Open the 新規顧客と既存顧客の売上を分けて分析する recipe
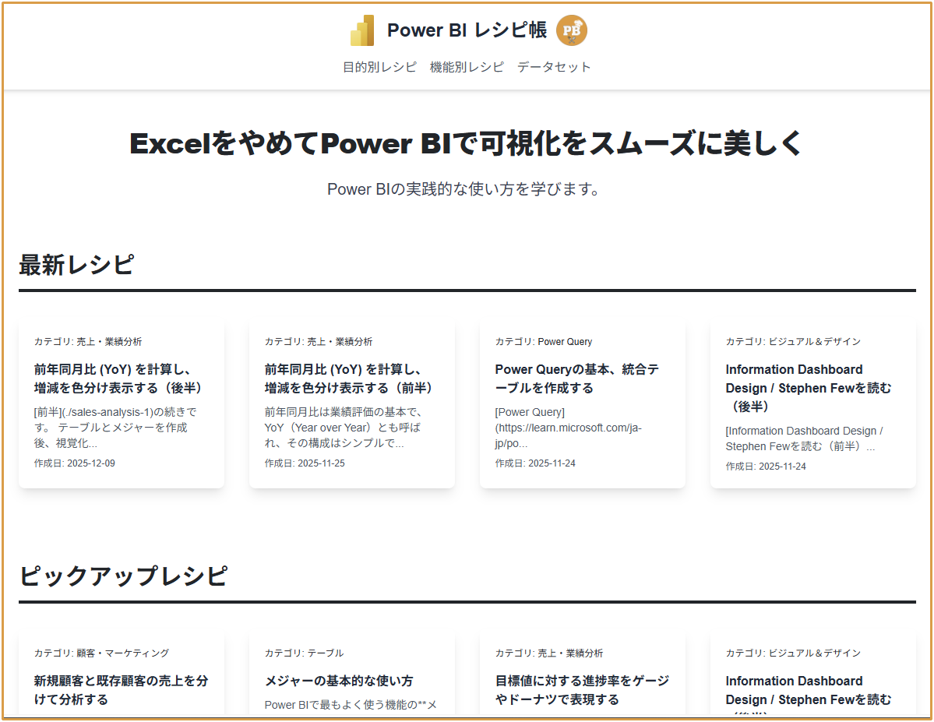The width and height of the screenshot is (934, 722). 120,689
